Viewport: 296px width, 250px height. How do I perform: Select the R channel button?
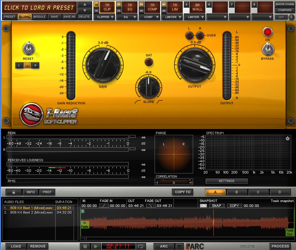(x=35, y=65)
